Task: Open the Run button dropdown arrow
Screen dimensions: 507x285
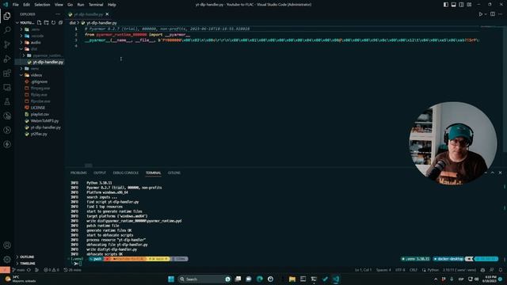Action: pos(486,14)
